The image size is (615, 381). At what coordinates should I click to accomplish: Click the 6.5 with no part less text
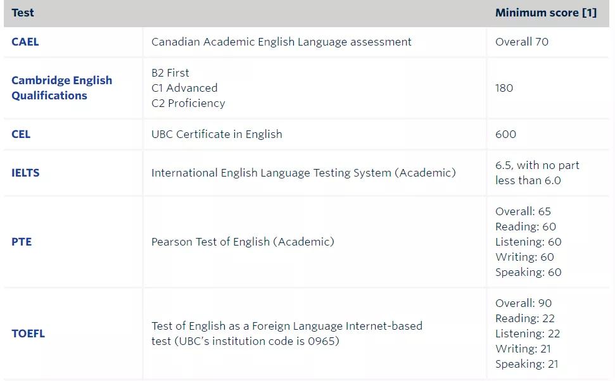(536, 166)
